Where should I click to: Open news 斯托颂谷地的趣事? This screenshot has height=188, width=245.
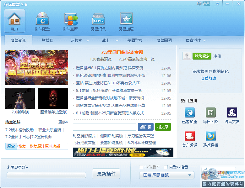111,76
